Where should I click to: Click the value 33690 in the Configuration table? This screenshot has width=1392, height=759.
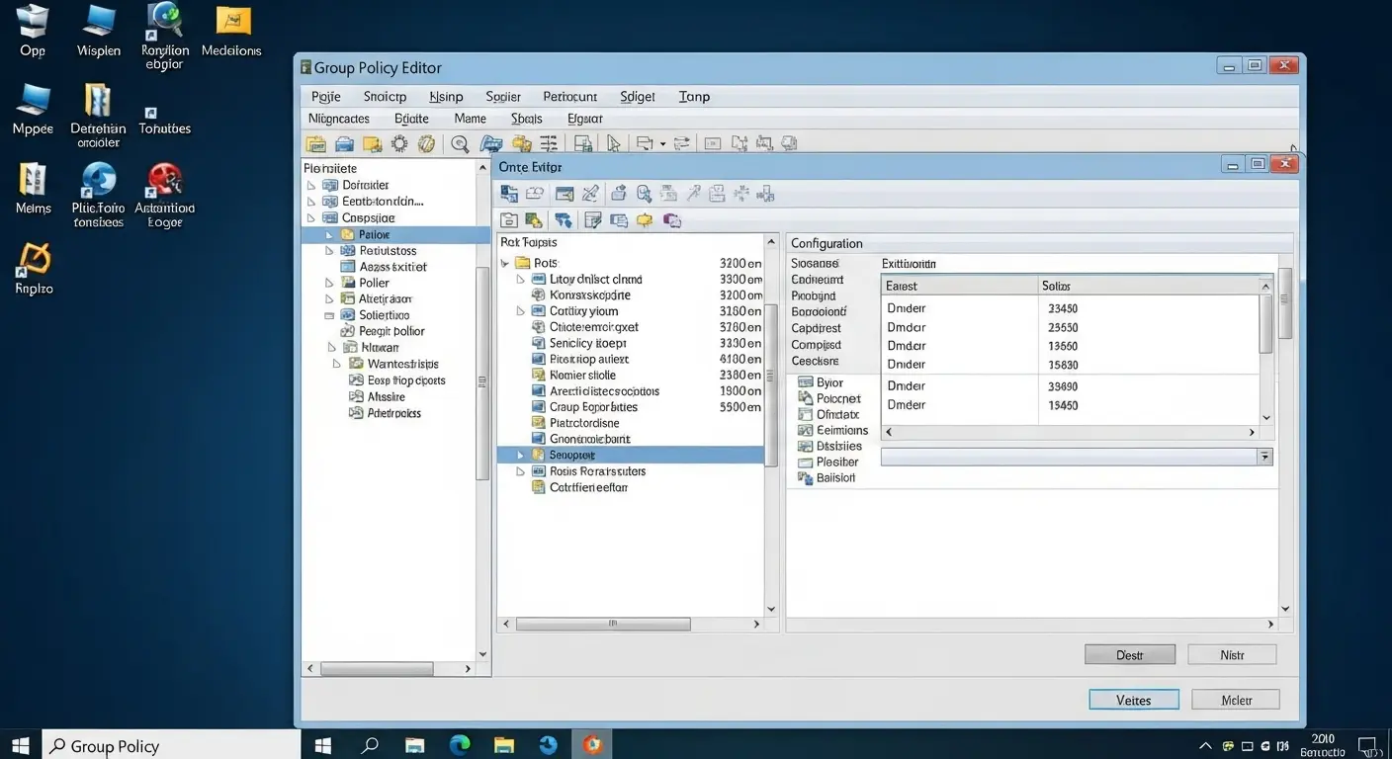point(1063,386)
